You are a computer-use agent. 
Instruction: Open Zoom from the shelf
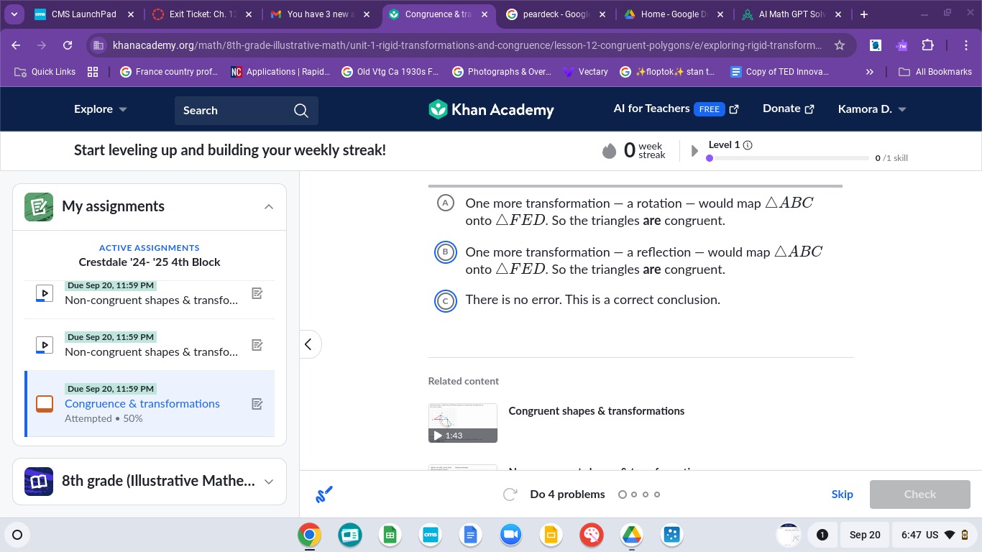pos(511,535)
